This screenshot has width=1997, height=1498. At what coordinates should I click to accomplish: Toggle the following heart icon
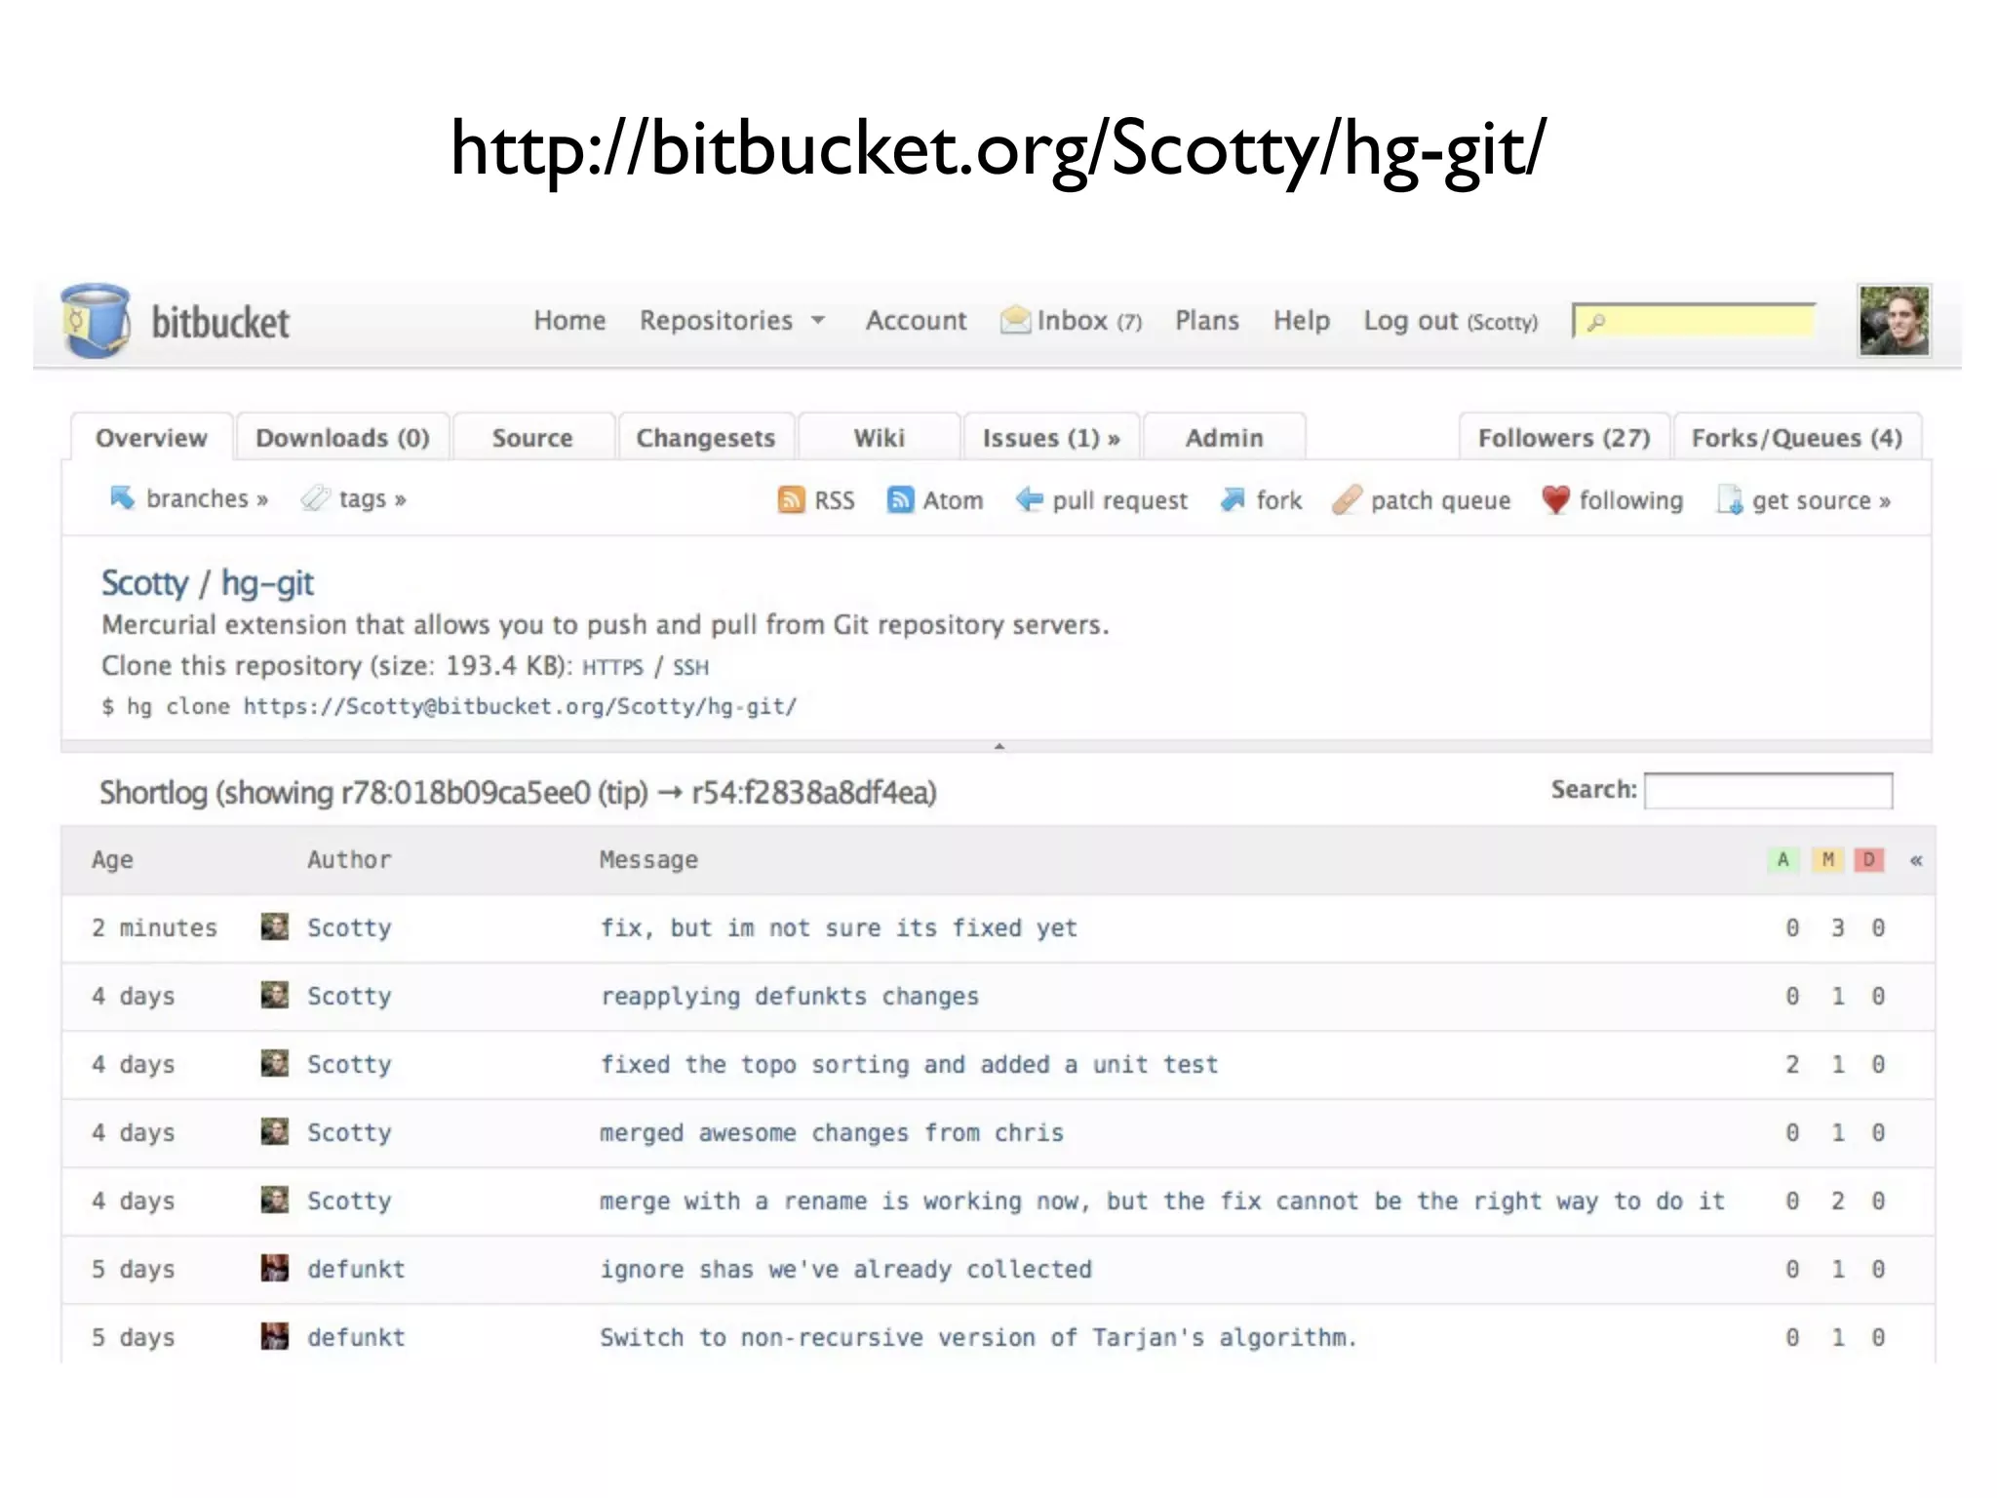[1555, 500]
